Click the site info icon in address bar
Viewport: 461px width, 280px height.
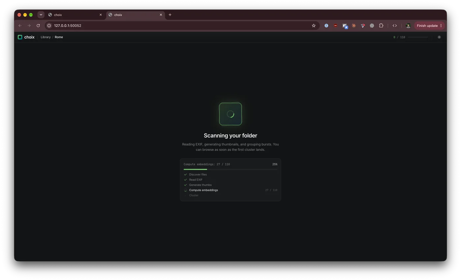click(x=49, y=26)
